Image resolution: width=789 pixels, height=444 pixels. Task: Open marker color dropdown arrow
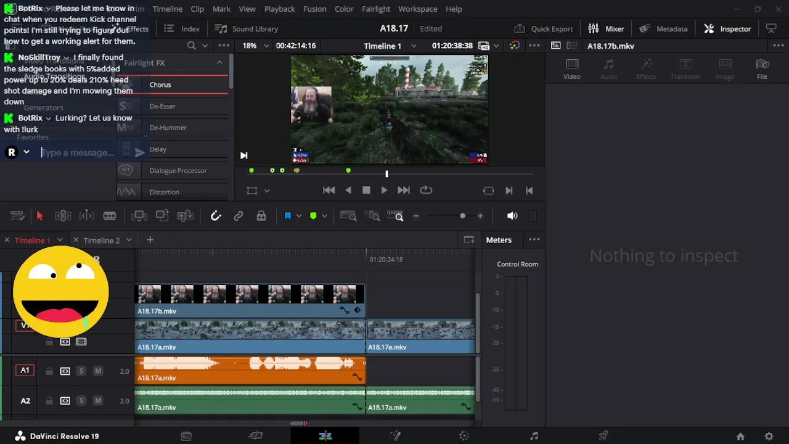click(324, 216)
